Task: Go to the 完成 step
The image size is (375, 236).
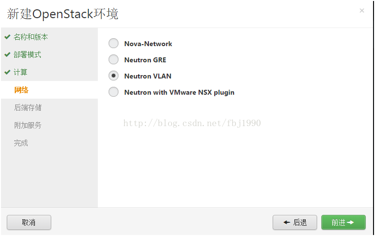Action: (21, 143)
